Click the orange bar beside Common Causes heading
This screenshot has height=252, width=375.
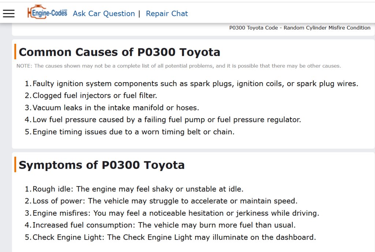pyautogui.click(x=15, y=51)
